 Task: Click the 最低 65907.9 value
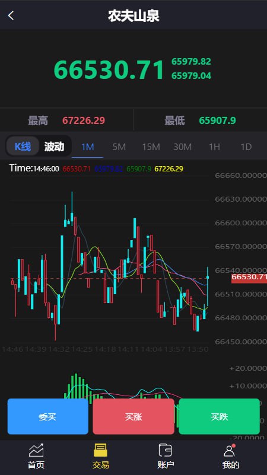pos(217,120)
